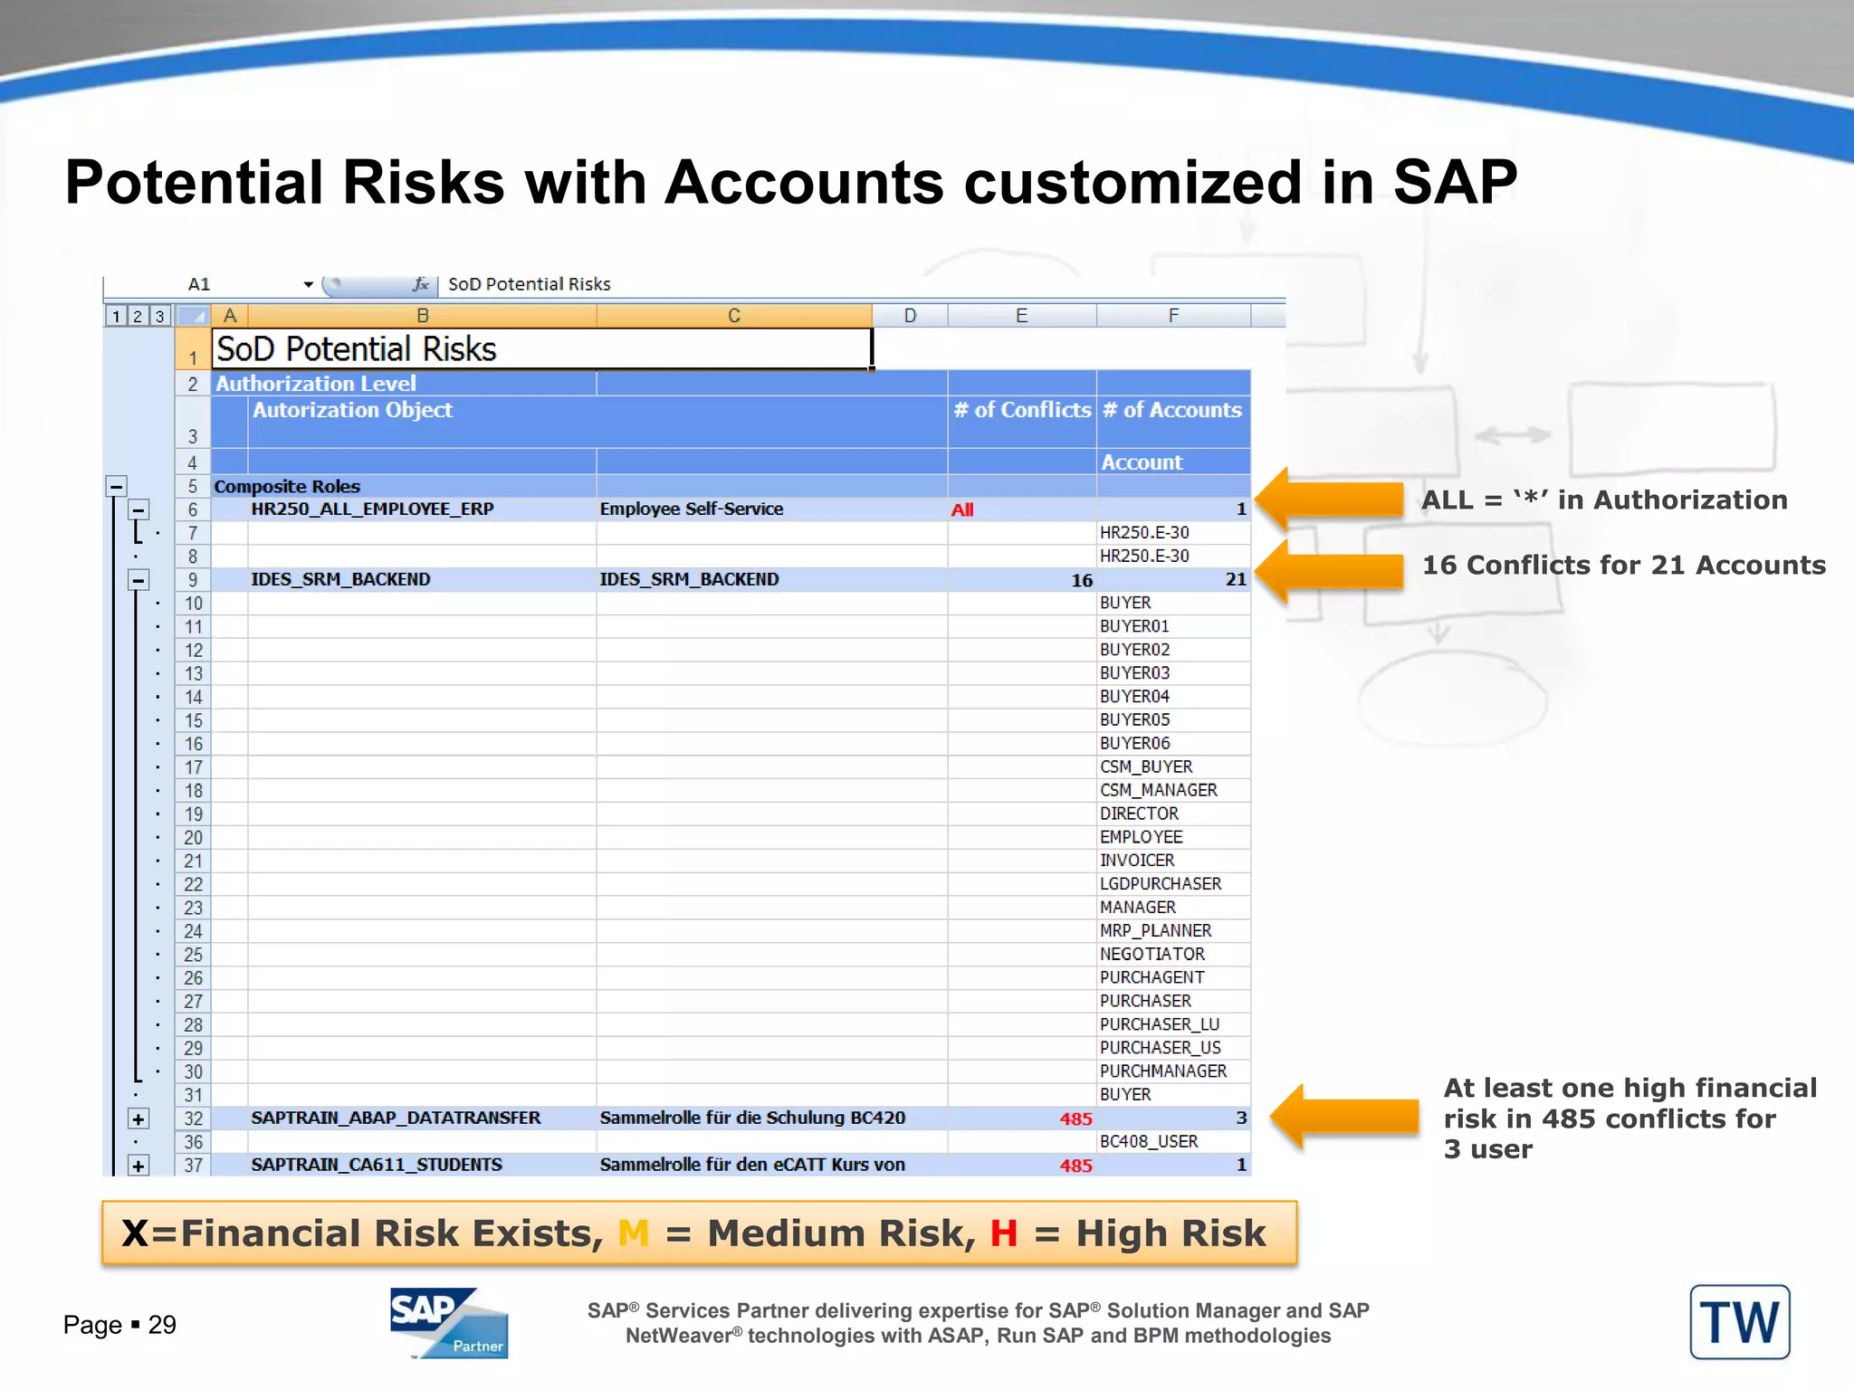
Task: Select column E header
Action: [x=1021, y=316]
